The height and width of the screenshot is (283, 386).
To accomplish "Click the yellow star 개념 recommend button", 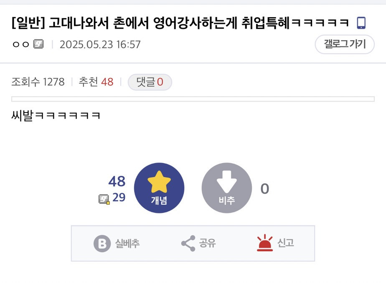I will (159, 188).
